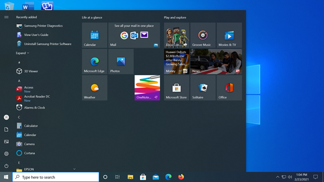Viewport: 324px width, 182px height.
Task: Click the # section header
Action: [19, 62]
